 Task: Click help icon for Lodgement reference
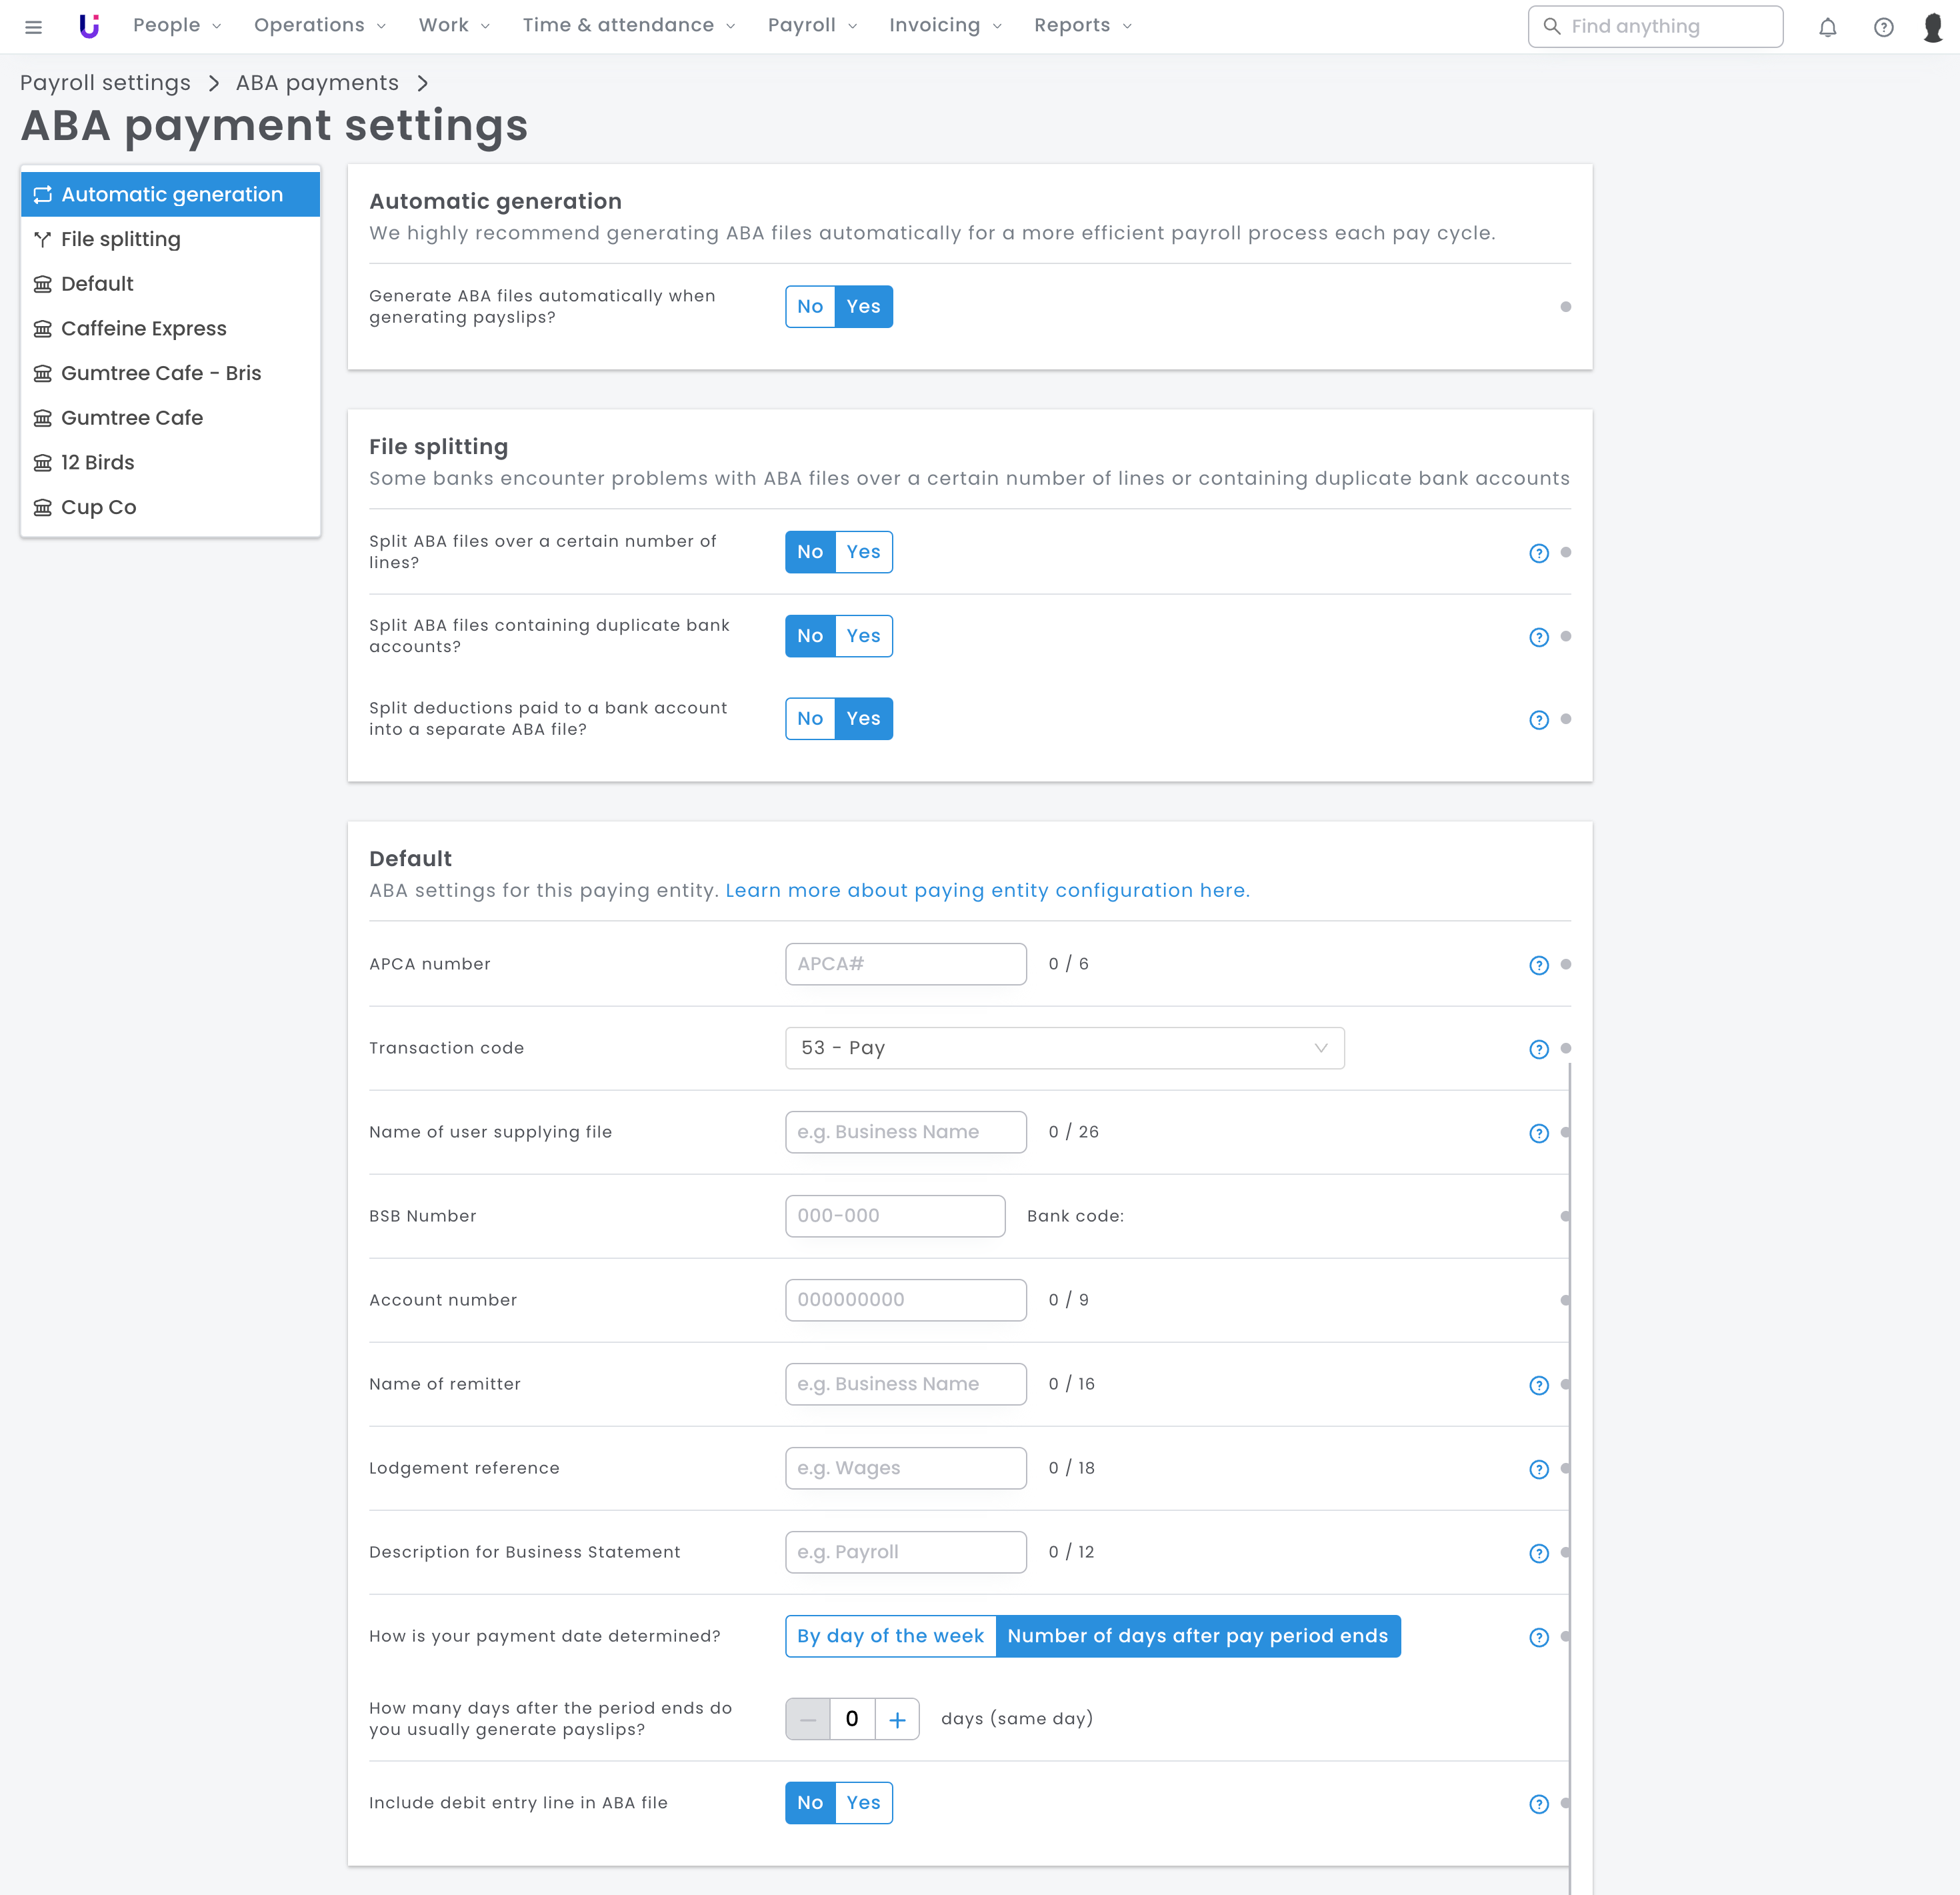coord(1538,1469)
